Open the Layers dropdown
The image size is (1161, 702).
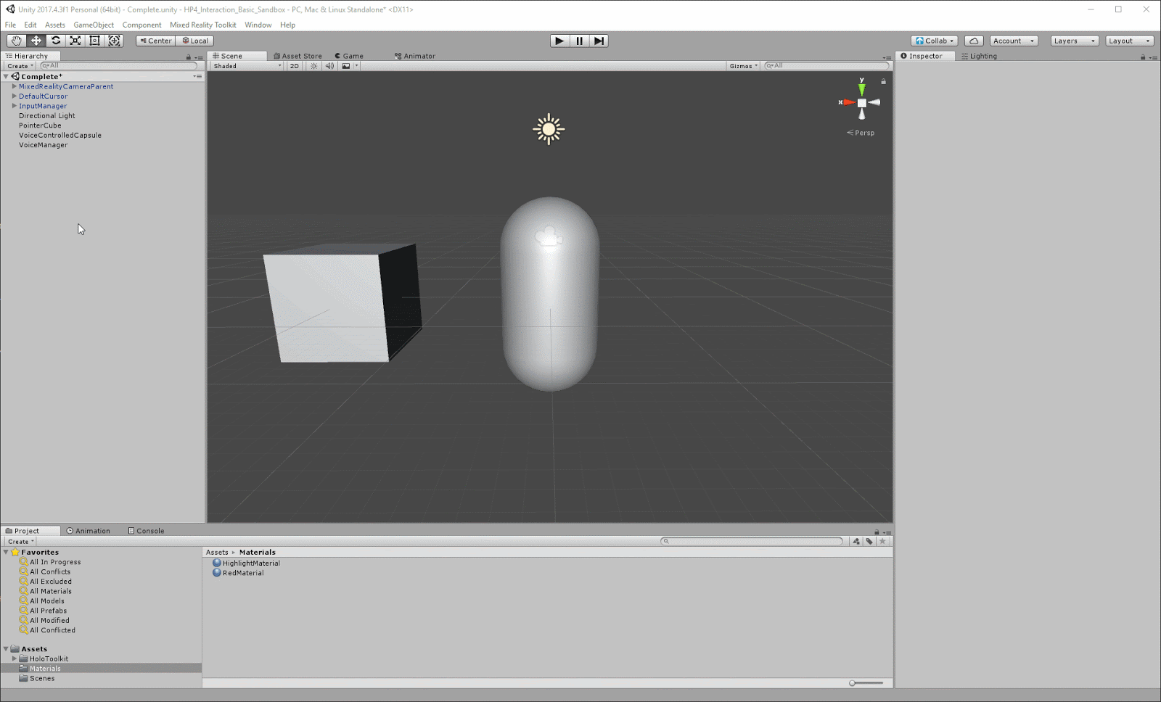point(1074,41)
